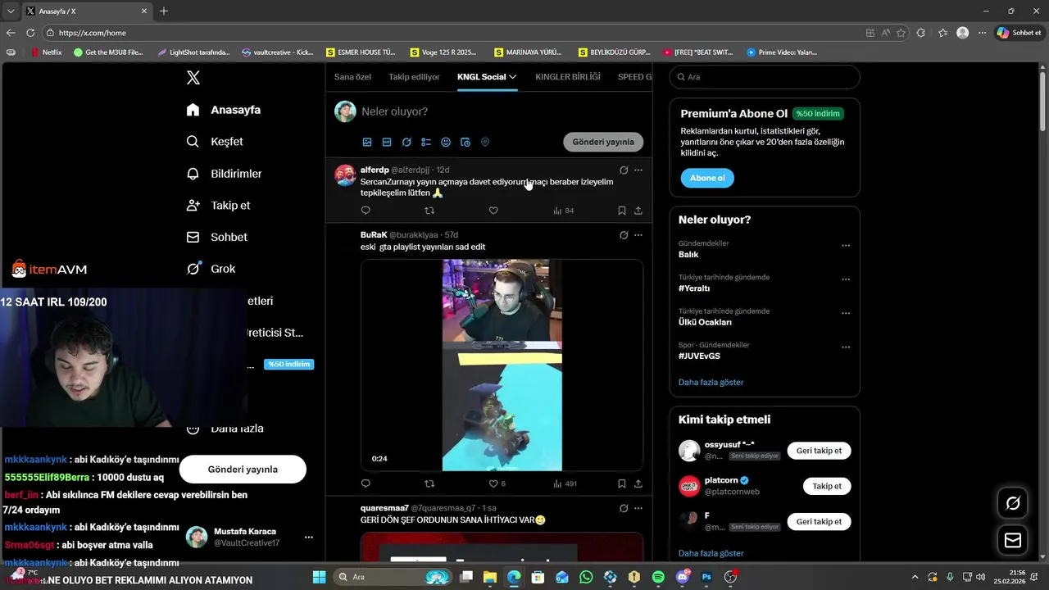Viewport: 1049px width, 590px height.
Task: Open Grok explain on BuRaK's post
Action: (x=624, y=234)
